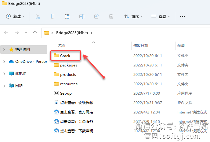
Task: Click the 网络 network icon
Action: tap(11, 86)
